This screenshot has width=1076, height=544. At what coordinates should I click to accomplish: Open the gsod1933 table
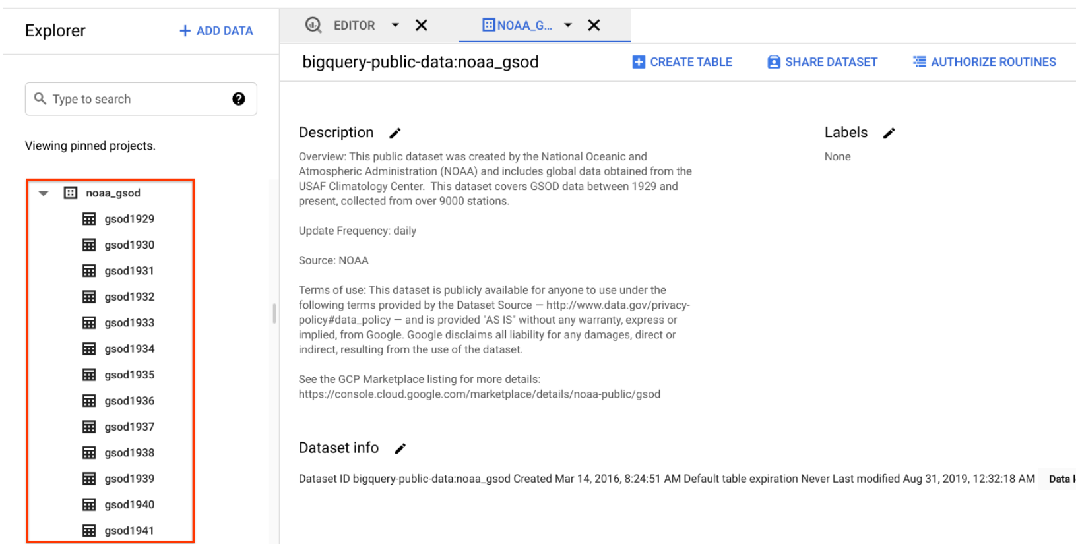click(129, 322)
